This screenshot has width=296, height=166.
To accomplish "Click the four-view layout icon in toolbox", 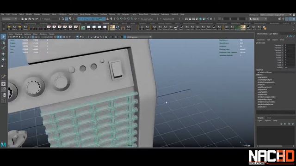I will point(3,89).
